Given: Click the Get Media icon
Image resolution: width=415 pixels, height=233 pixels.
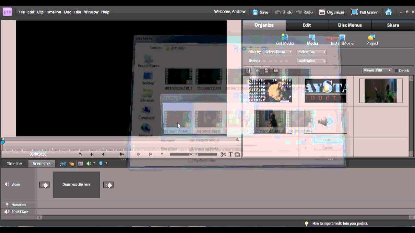Looking at the screenshot, I should [285, 37].
